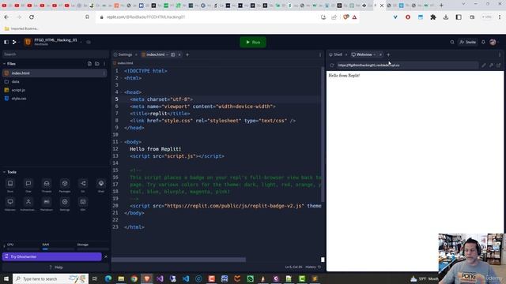Click the RAM usage bar
Viewport: 506px width, 284px height.
(58, 249)
